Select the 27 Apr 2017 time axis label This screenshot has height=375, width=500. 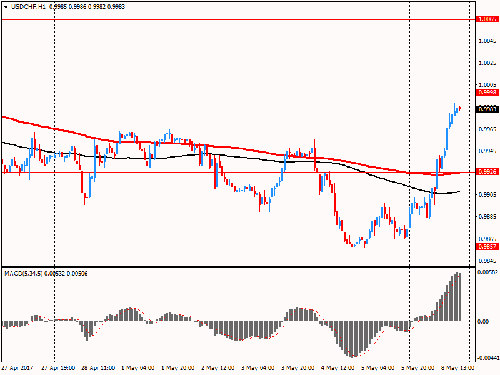(17, 368)
